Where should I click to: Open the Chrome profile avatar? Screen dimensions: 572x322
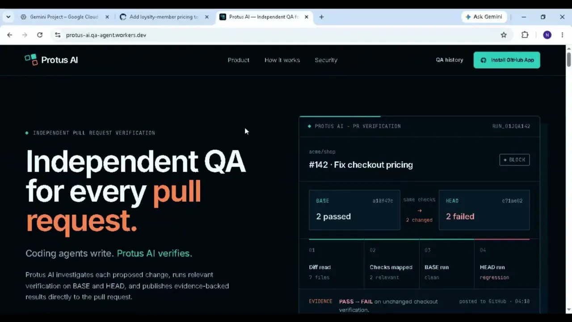pos(547,35)
